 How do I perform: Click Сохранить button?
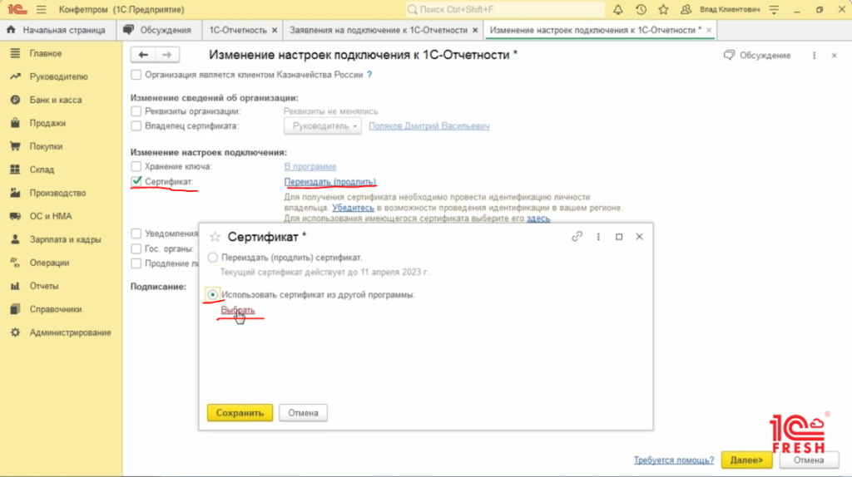tap(240, 413)
